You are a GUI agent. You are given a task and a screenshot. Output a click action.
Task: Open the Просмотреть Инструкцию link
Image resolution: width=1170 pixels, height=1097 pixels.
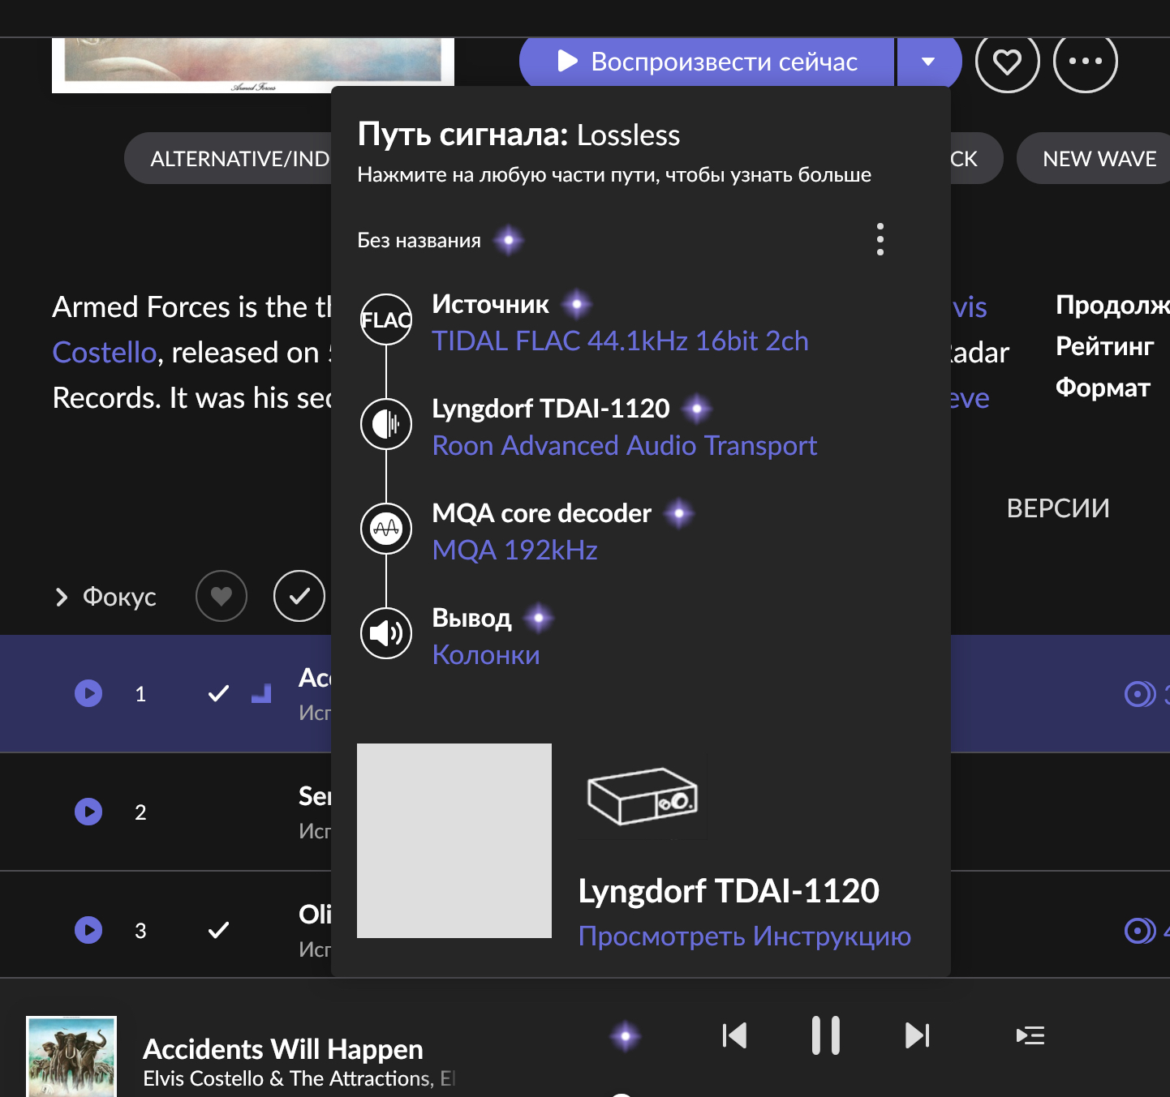click(744, 936)
